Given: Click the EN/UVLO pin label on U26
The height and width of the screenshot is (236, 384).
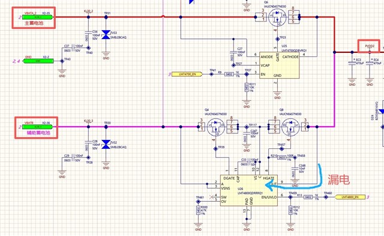Looking at the screenshot, I should tap(269, 198).
